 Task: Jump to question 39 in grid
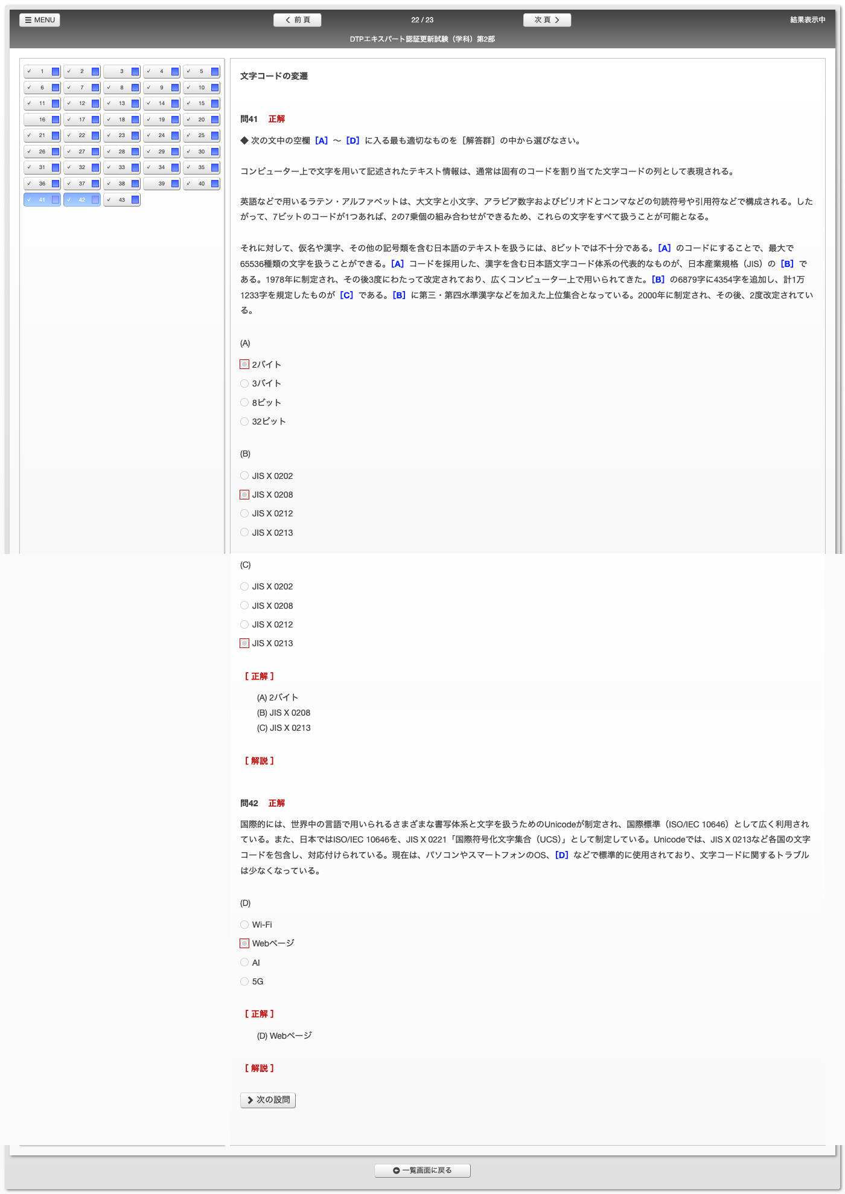pyautogui.click(x=161, y=184)
